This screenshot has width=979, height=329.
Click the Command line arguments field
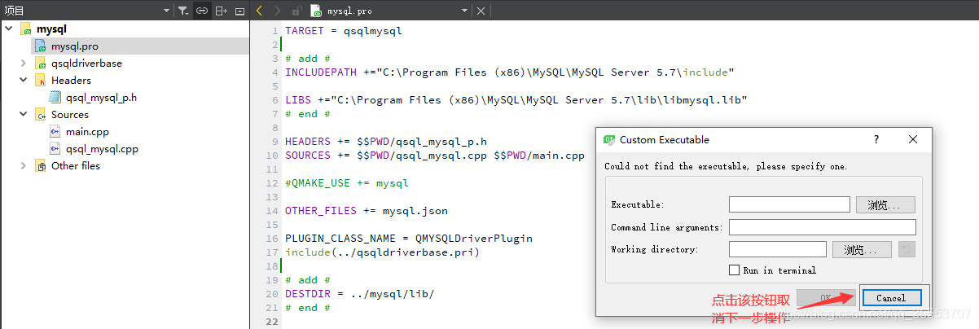[x=823, y=227]
